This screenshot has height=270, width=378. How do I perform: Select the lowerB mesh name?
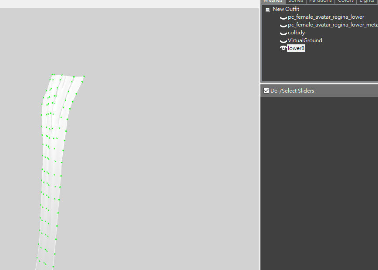point(296,48)
